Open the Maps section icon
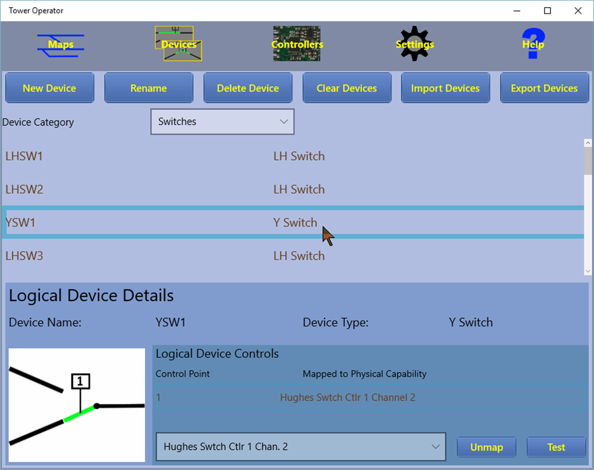The image size is (594, 470). 60,45
